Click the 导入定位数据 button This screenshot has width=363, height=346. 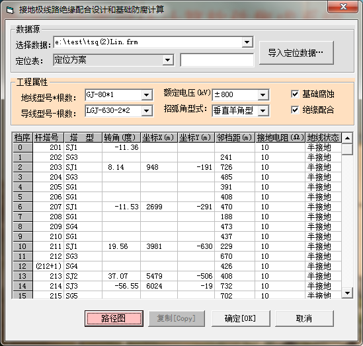[x=296, y=53]
